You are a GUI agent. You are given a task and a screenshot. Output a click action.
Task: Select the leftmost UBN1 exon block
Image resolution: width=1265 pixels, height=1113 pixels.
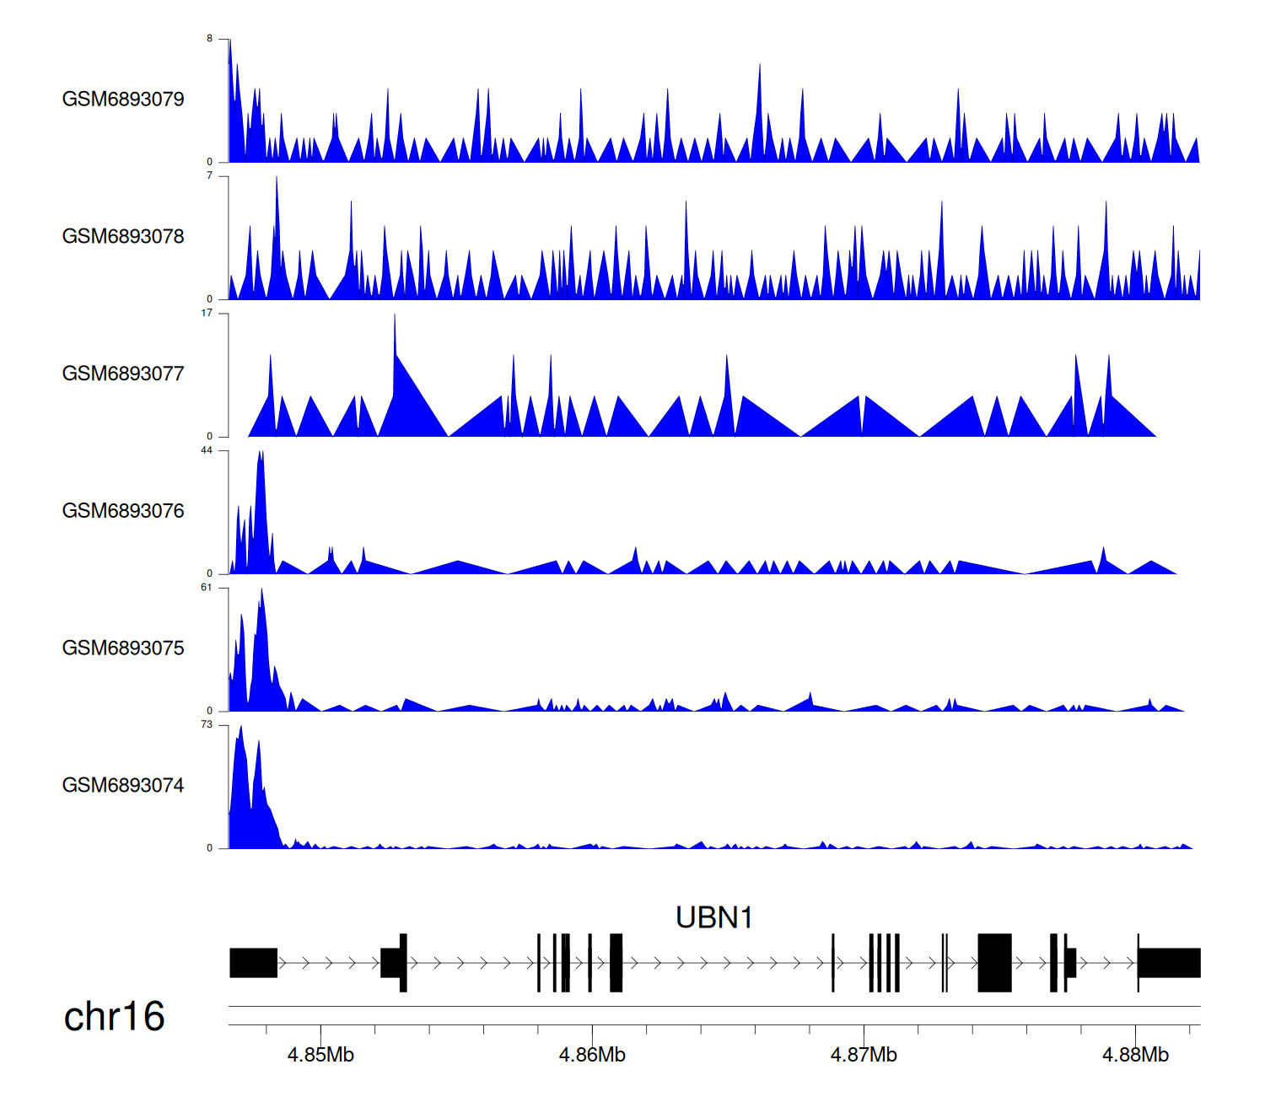pos(253,963)
